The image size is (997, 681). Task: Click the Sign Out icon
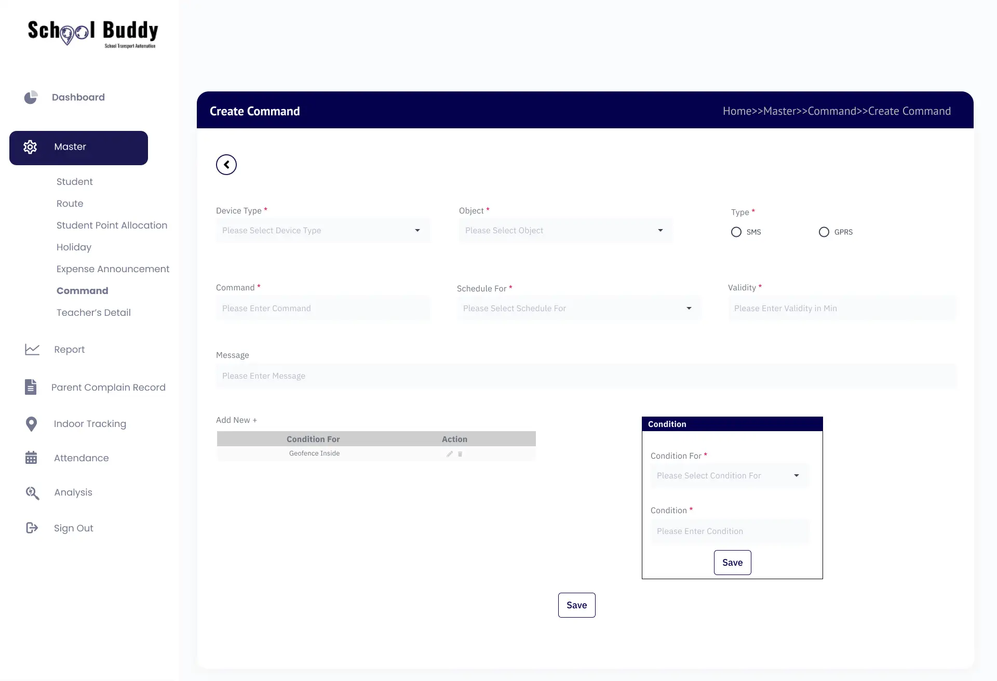tap(32, 528)
